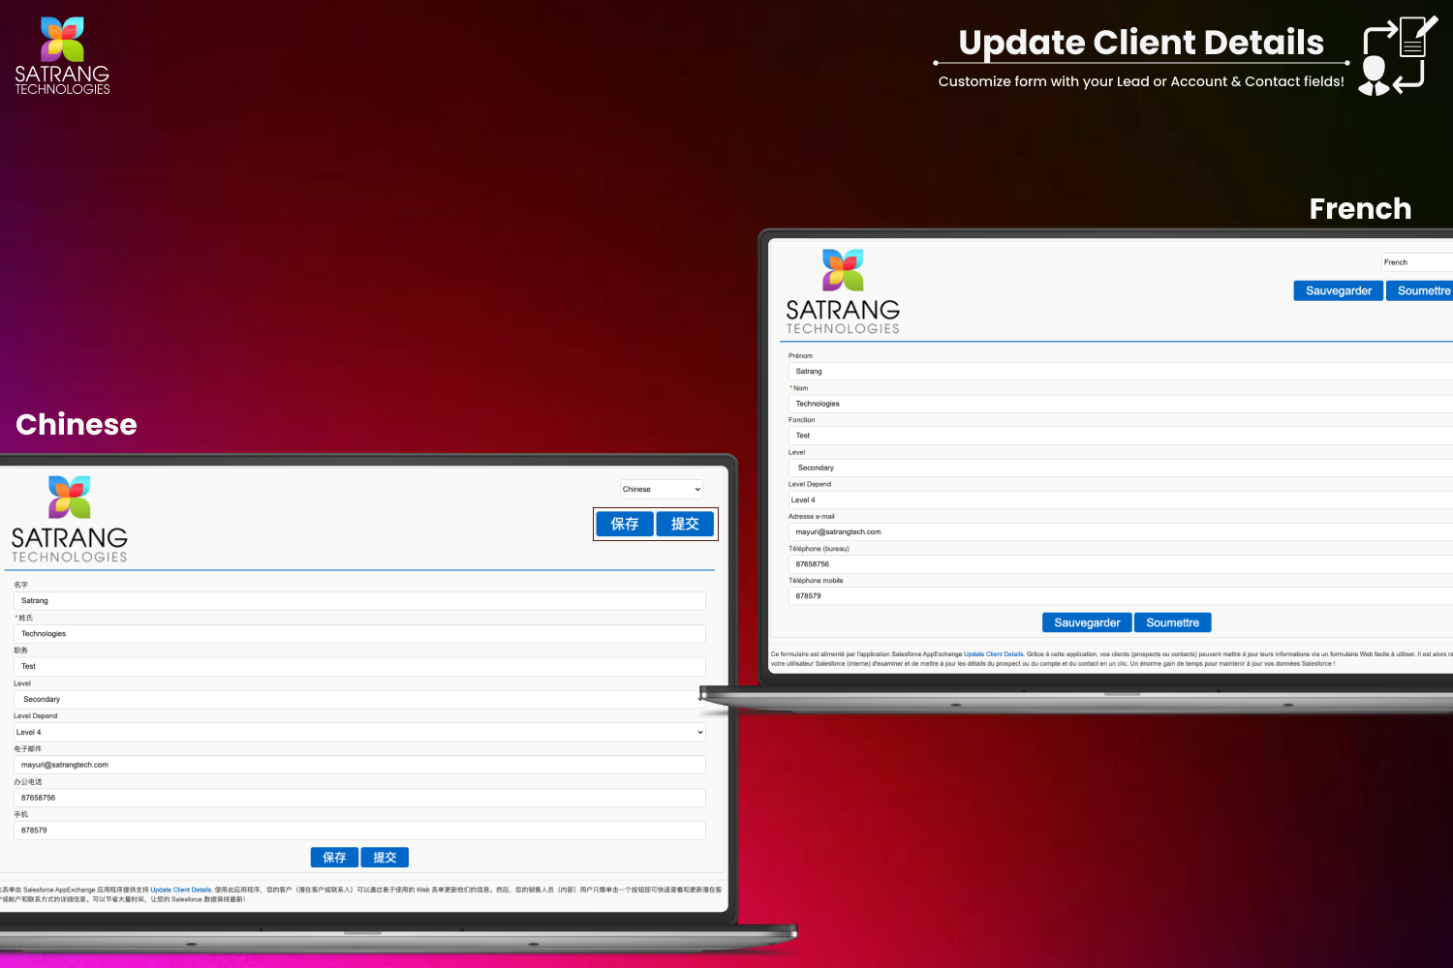Click the 'Level Depend' label in Chinese form
This screenshot has height=968, width=1453.
(36, 716)
